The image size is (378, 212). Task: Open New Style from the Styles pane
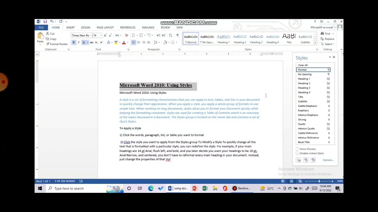click(299, 160)
